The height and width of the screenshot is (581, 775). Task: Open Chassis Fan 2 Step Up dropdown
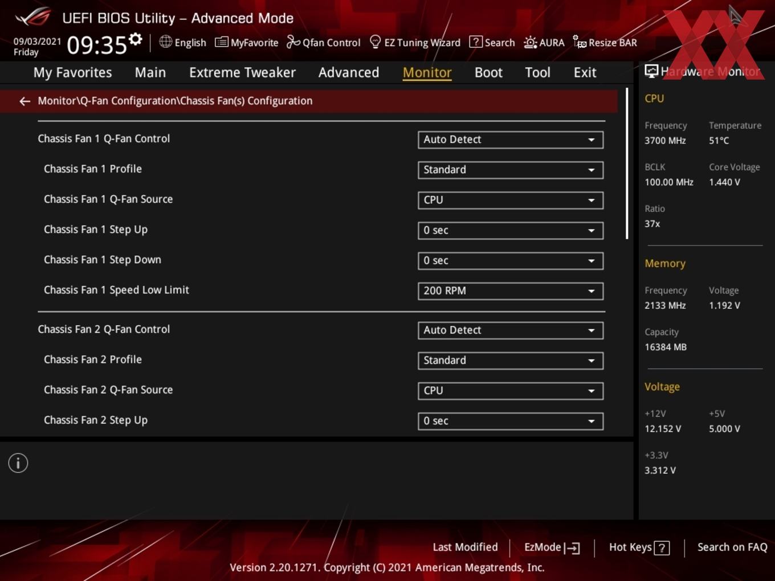(511, 420)
